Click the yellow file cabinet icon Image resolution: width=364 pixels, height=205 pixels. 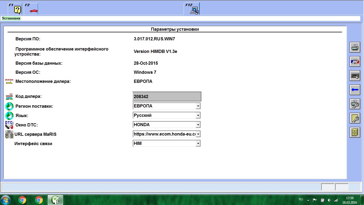(355, 132)
